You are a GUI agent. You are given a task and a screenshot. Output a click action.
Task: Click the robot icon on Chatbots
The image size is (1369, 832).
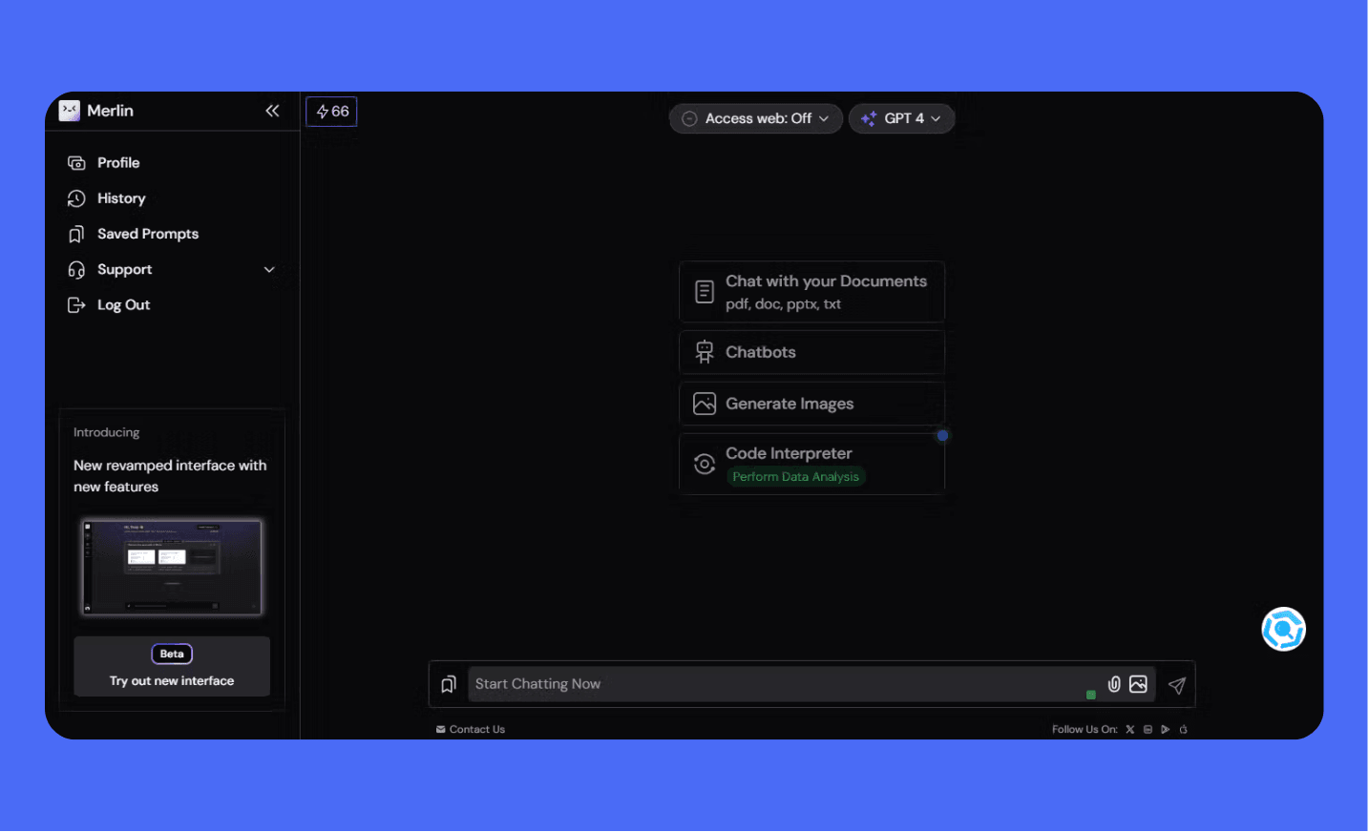click(x=705, y=352)
